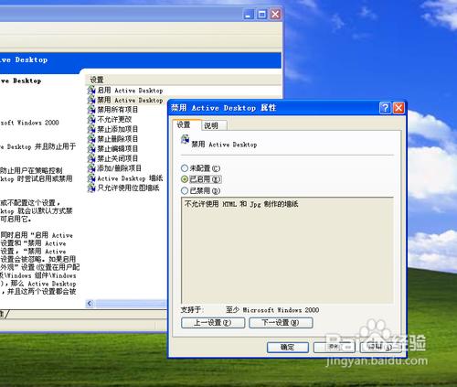This screenshot has height=387, width=457.
Task: Click the icon beside 禁用所有项目
Action: (x=91, y=110)
